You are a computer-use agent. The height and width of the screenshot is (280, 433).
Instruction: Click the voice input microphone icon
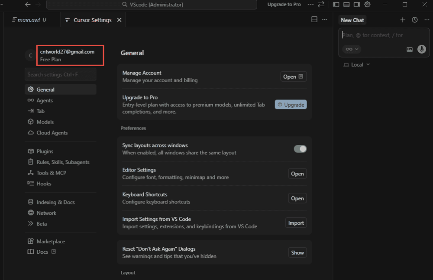[x=421, y=49]
